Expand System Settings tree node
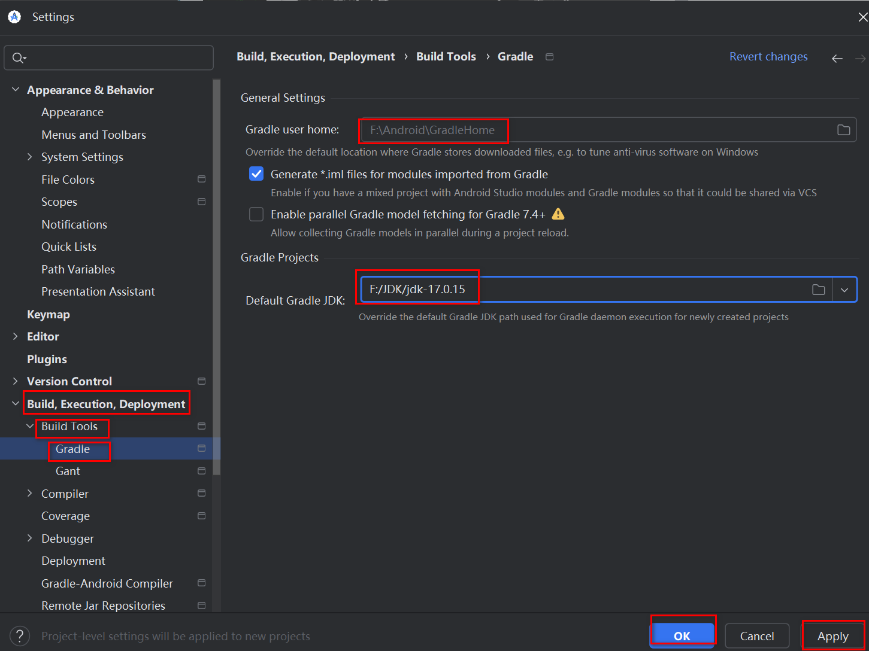 click(30, 157)
